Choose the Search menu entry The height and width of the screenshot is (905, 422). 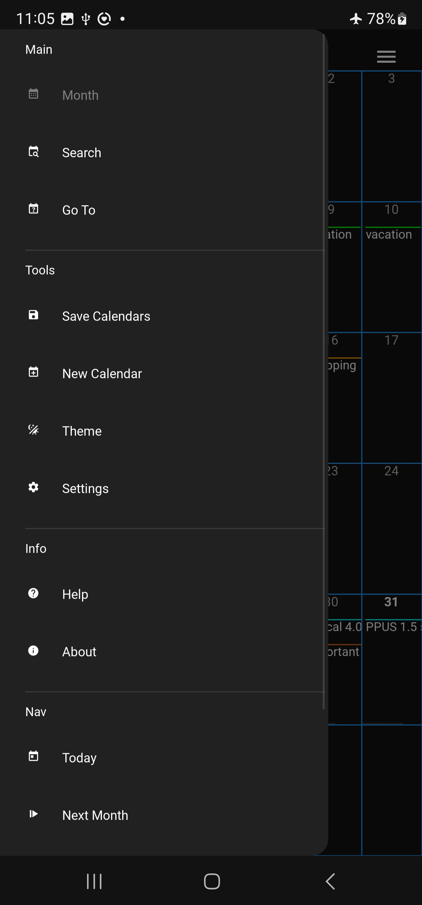point(81,153)
